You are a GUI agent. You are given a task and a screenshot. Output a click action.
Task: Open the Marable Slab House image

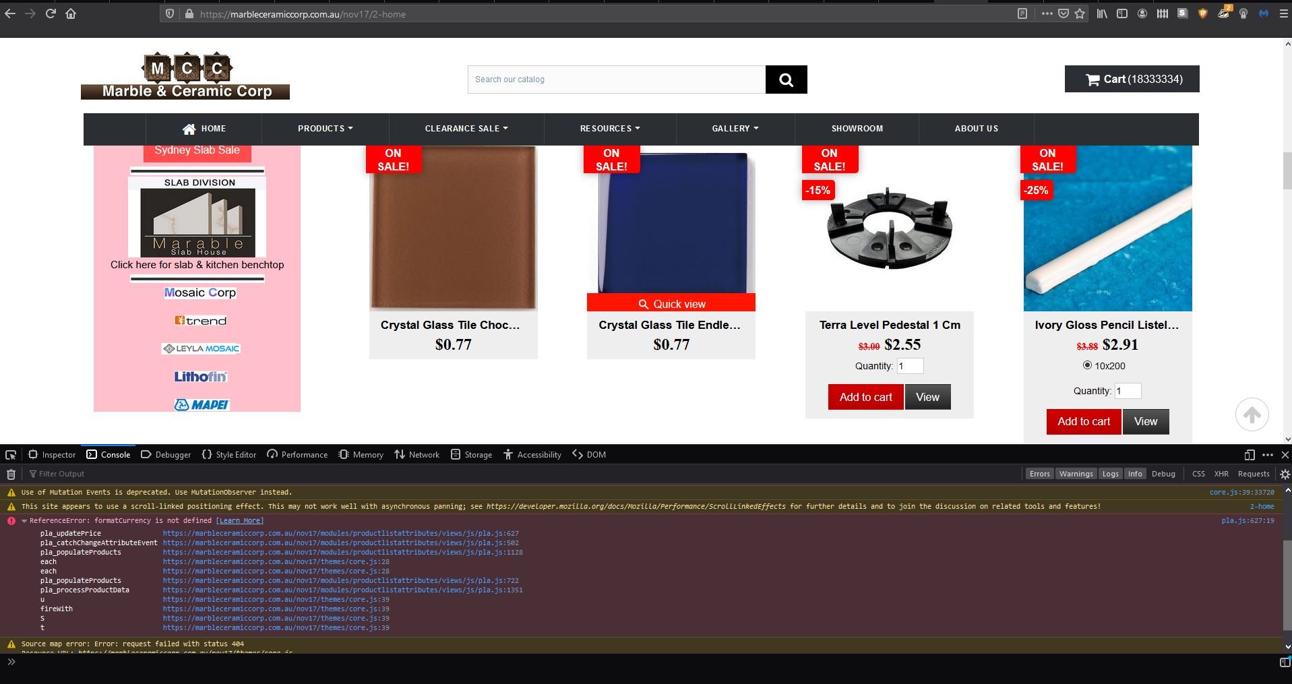tap(197, 218)
